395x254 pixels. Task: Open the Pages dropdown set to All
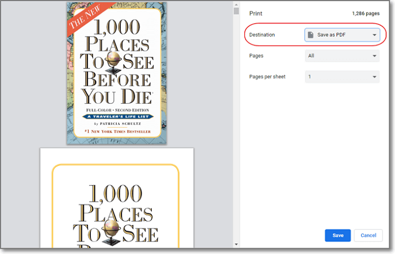pos(342,56)
